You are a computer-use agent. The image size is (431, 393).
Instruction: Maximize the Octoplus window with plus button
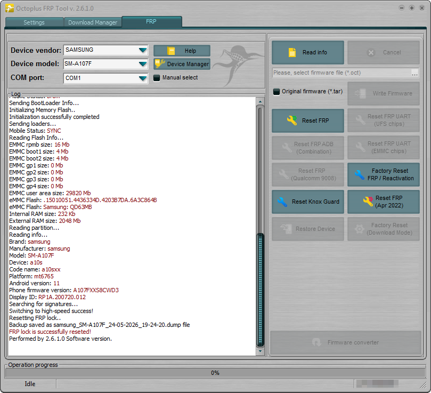[412, 7]
